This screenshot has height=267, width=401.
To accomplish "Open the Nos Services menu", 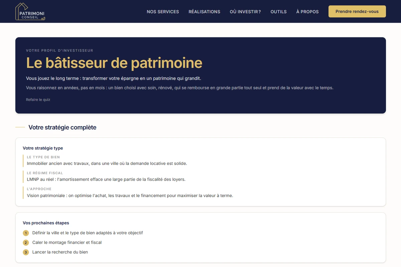I will click(x=163, y=12).
